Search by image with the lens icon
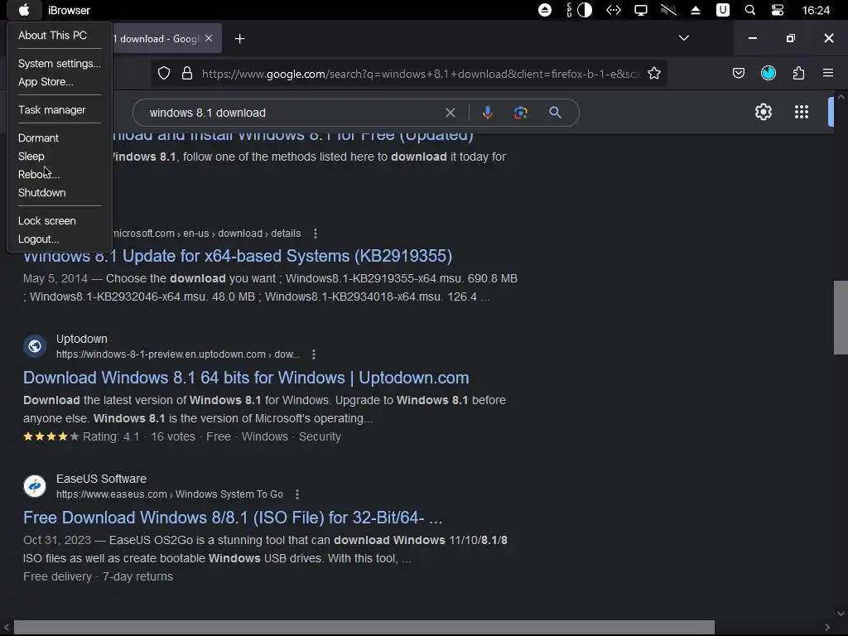Viewport: 848px width, 636px height. [x=520, y=113]
